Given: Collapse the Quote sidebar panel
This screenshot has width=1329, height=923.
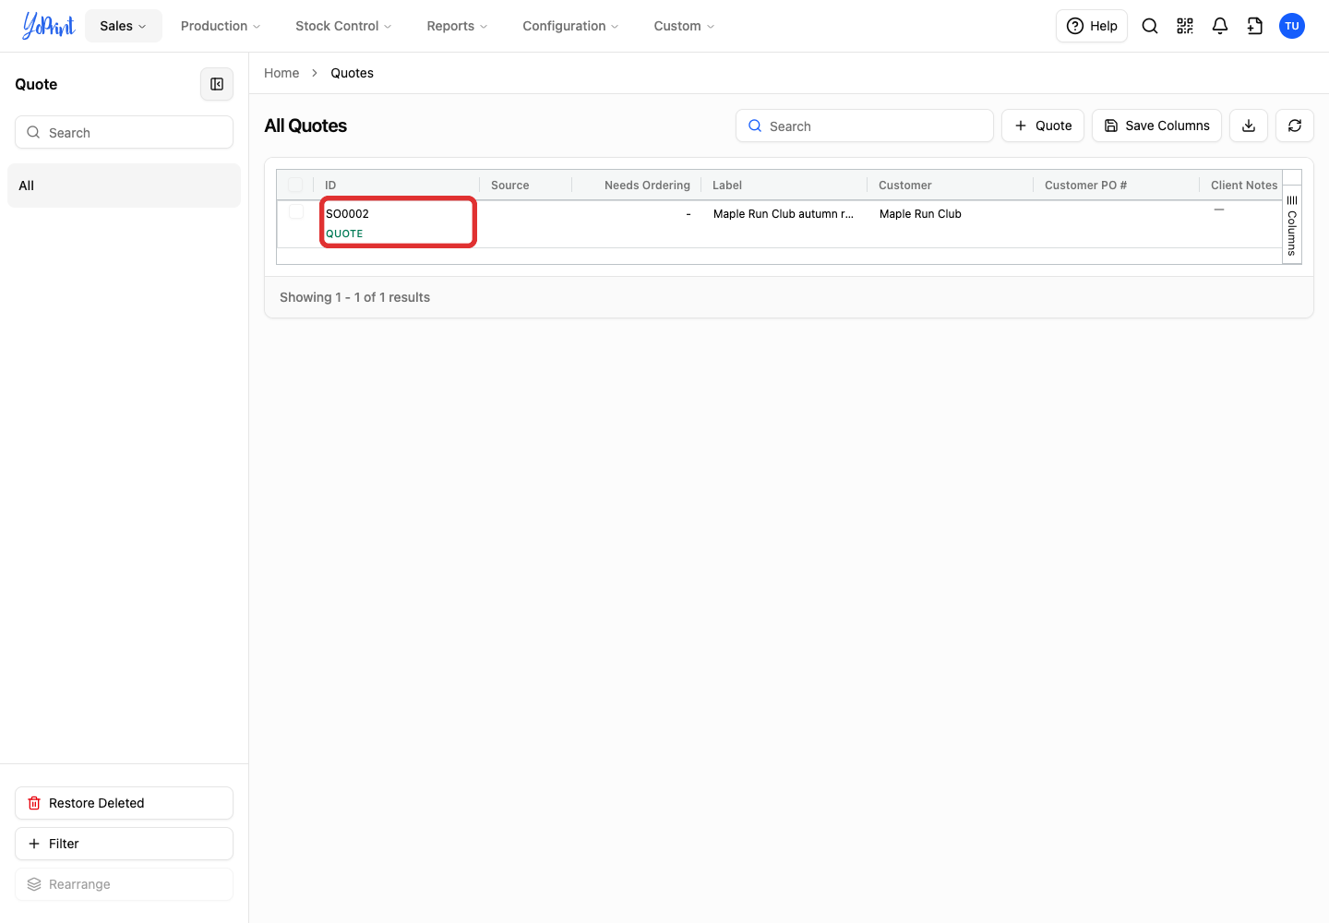Looking at the screenshot, I should 217,84.
